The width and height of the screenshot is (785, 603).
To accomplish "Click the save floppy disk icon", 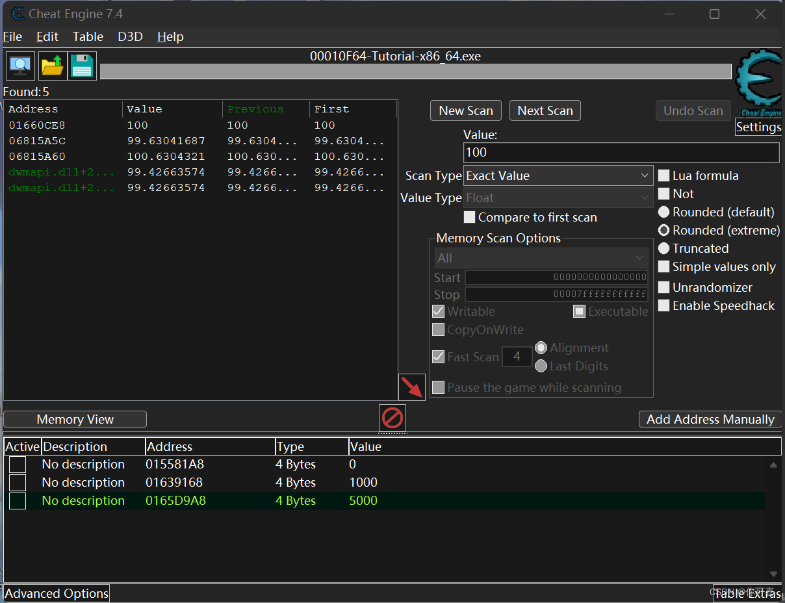I will [x=83, y=66].
